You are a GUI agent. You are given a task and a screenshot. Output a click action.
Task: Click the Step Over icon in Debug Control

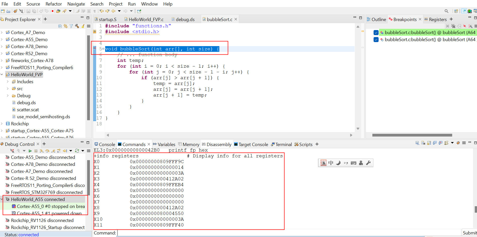(47, 151)
